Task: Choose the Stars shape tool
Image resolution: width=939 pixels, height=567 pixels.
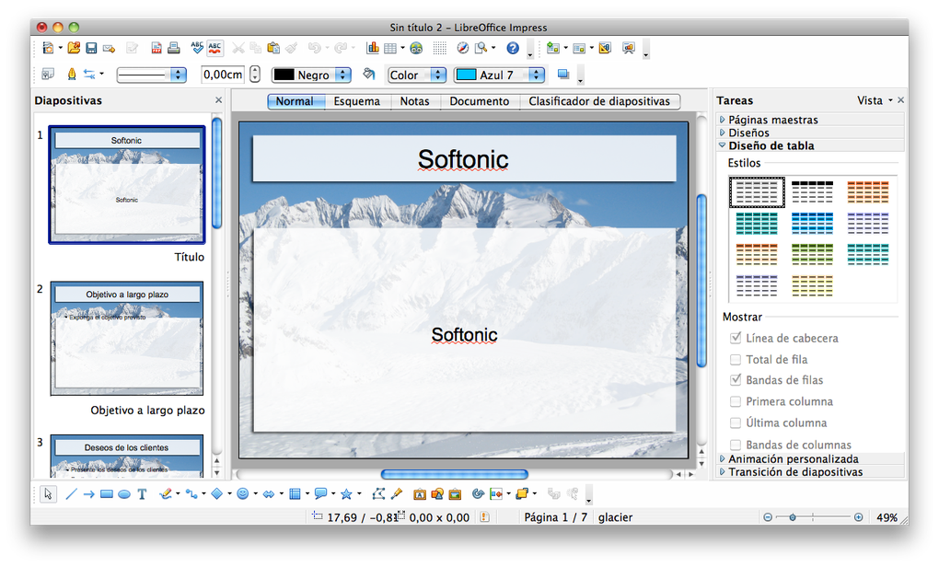Action: point(346,494)
